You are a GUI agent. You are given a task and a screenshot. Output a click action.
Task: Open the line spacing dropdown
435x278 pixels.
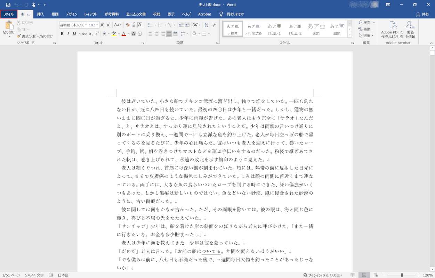pyautogui.click(x=187, y=34)
